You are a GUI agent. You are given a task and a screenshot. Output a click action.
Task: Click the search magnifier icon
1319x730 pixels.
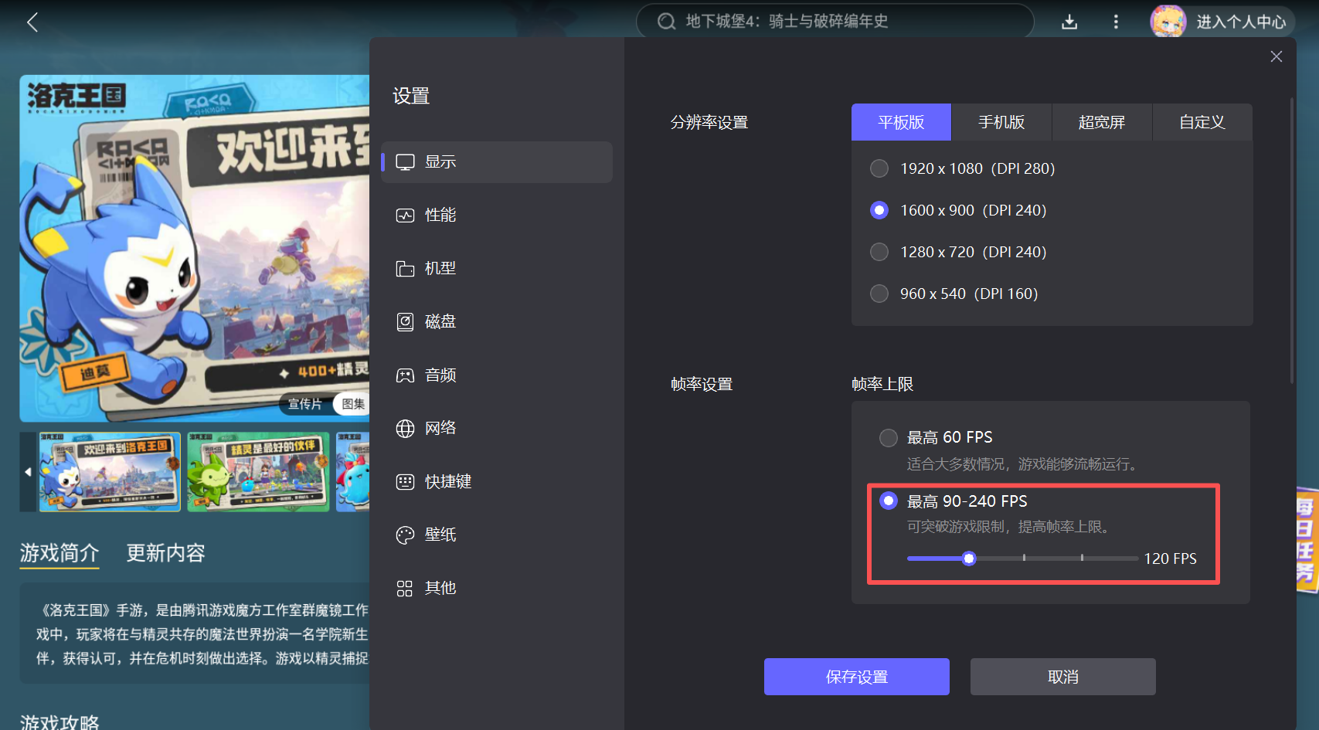pos(666,22)
